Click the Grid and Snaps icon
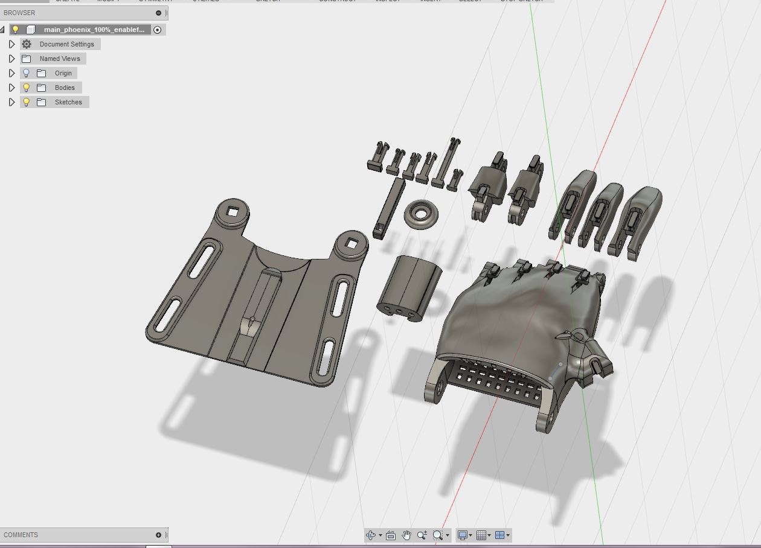 tap(481, 535)
